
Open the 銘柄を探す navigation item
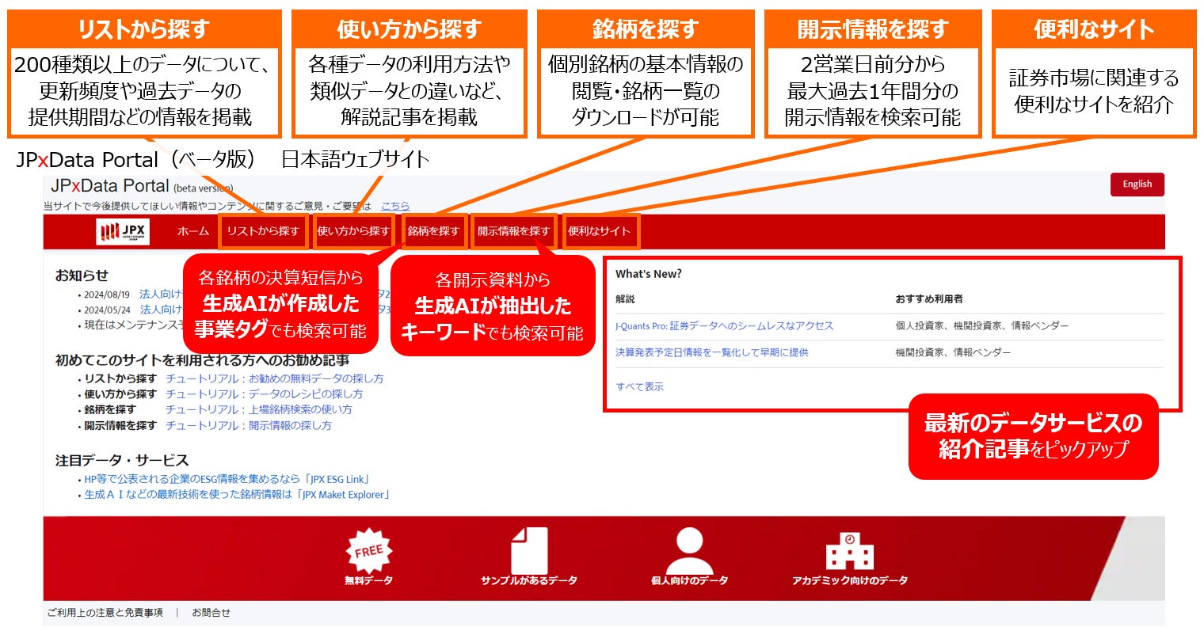pos(433,231)
